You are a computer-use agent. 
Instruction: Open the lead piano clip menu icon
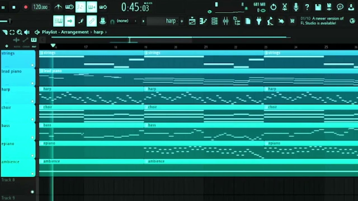[x=41, y=71]
